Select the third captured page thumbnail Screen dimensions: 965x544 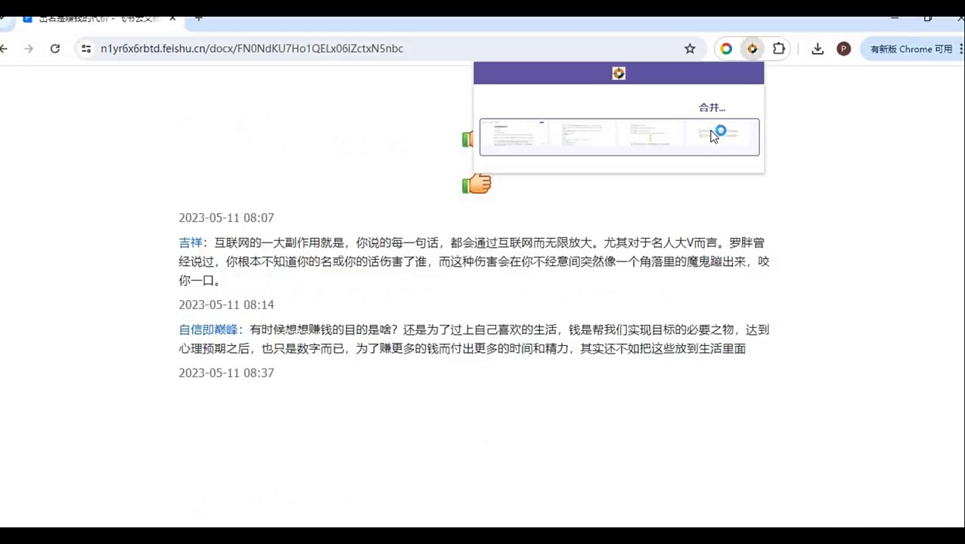coord(651,136)
